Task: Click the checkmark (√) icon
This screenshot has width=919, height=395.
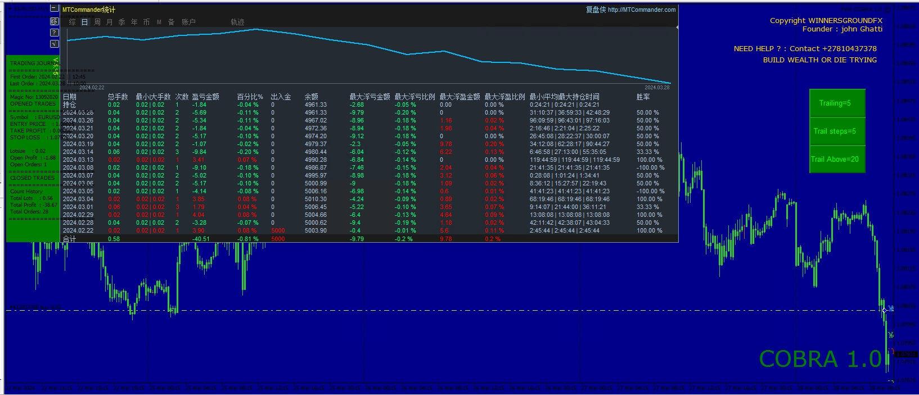Action: pos(54,44)
